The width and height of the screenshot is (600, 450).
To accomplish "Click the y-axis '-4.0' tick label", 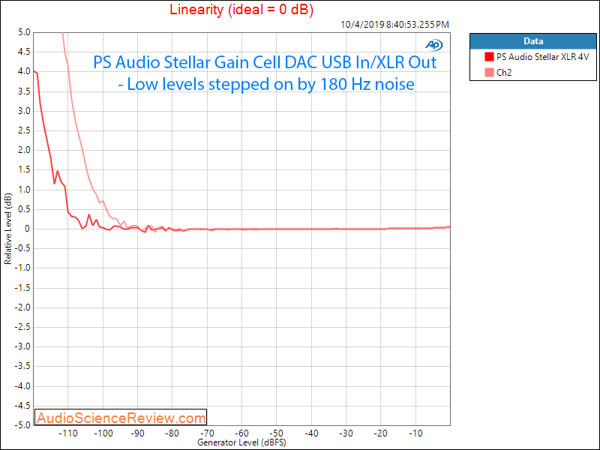I will (22, 386).
